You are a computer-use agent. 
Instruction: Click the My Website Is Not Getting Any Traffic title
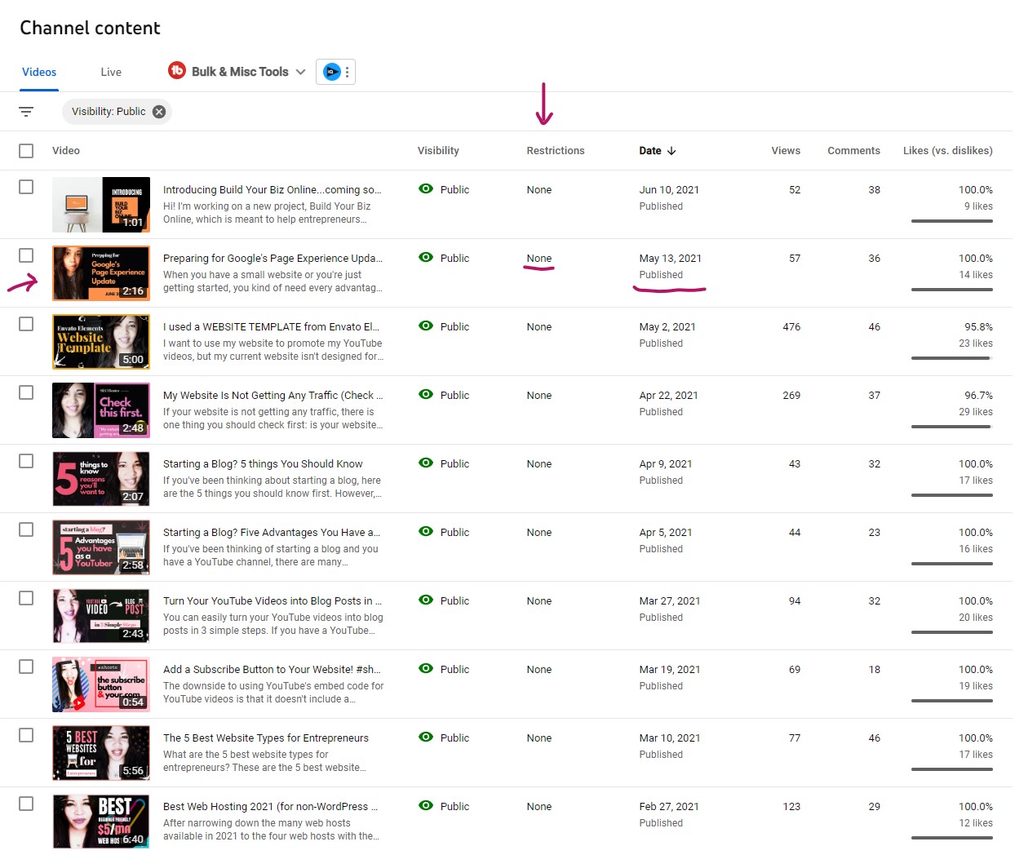pos(272,395)
